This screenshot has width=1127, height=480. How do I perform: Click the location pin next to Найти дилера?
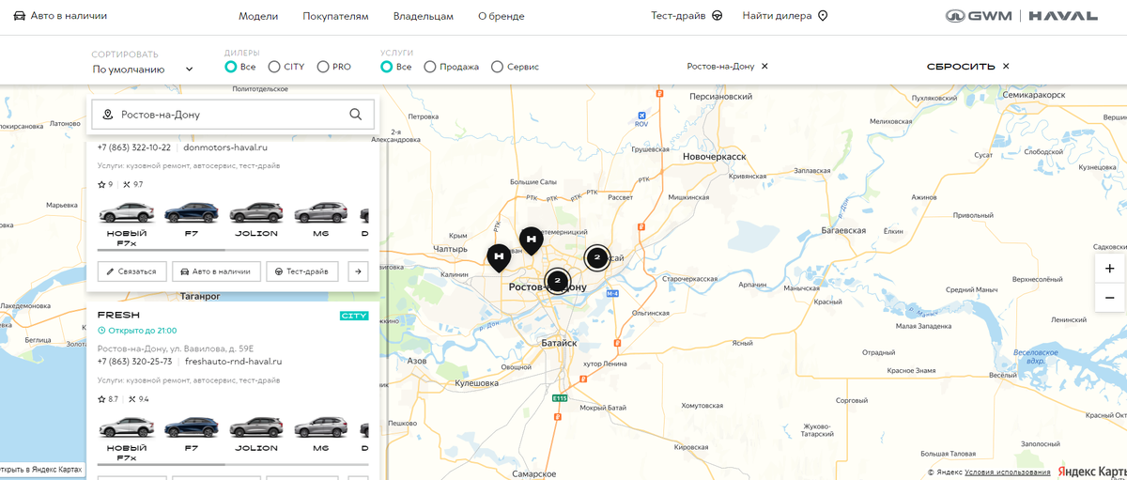(x=823, y=16)
